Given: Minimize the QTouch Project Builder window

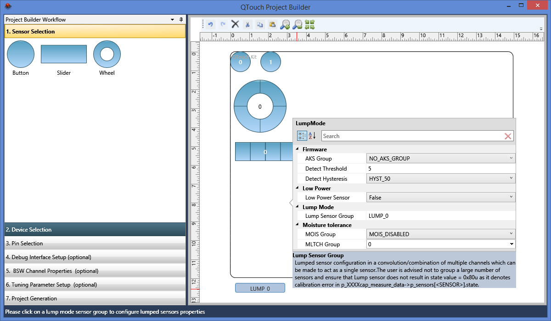Looking at the screenshot, I should [509, 6].
